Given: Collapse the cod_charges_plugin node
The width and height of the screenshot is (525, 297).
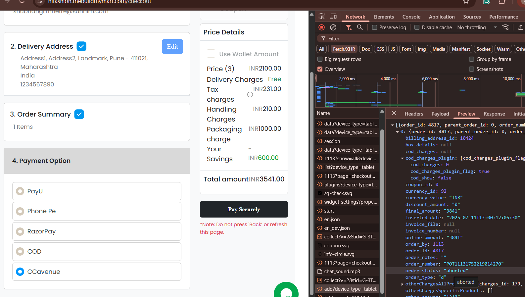Looking at the screenshot, I should tap(402, 158).
